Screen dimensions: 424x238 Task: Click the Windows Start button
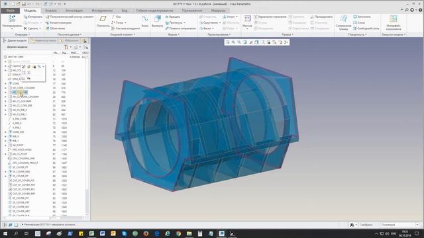point(5,233)
